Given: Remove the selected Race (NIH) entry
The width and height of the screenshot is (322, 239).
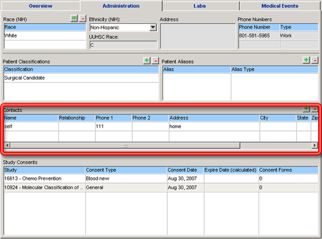Looking at the screenshot, I should 83,19.
